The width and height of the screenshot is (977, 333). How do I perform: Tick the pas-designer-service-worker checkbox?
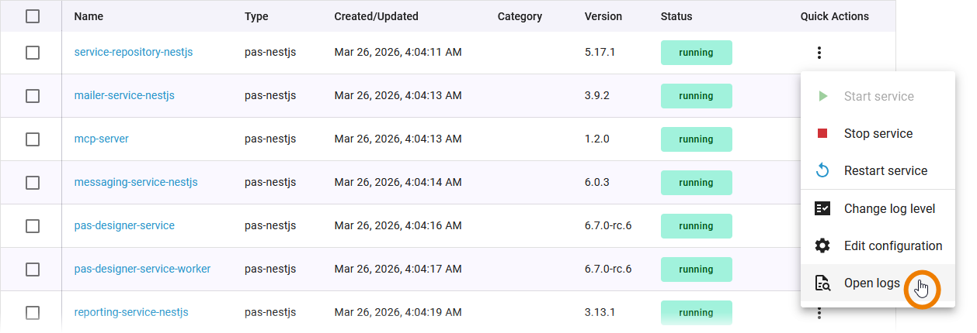pos(33,269)
